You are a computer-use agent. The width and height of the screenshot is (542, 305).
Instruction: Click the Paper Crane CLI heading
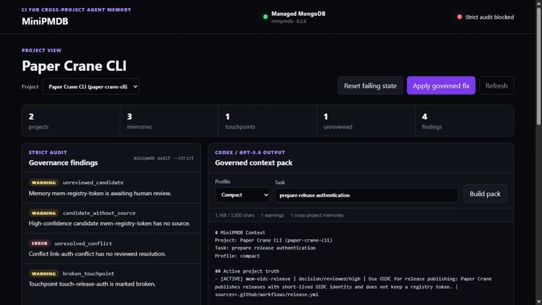pyautogui.click(x=74, y=66)
